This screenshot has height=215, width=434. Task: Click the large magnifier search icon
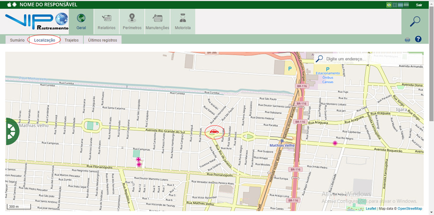tap(415, 21)
